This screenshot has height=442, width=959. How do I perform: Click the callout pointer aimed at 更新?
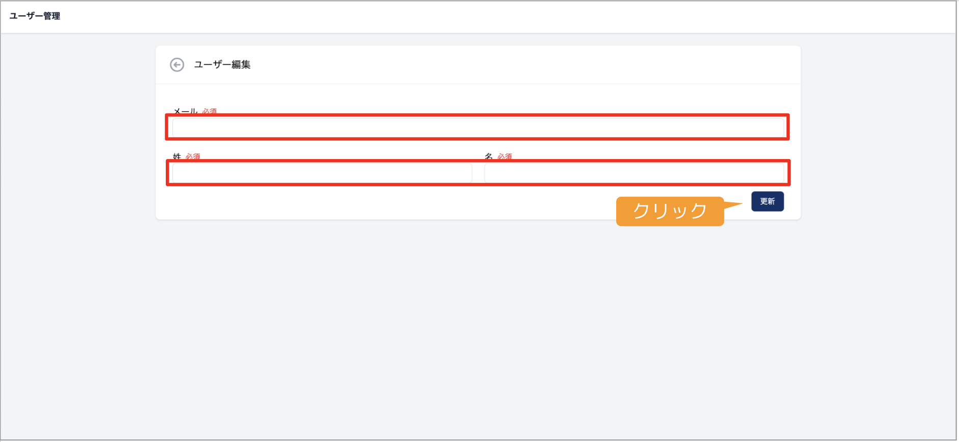point(734,205)
